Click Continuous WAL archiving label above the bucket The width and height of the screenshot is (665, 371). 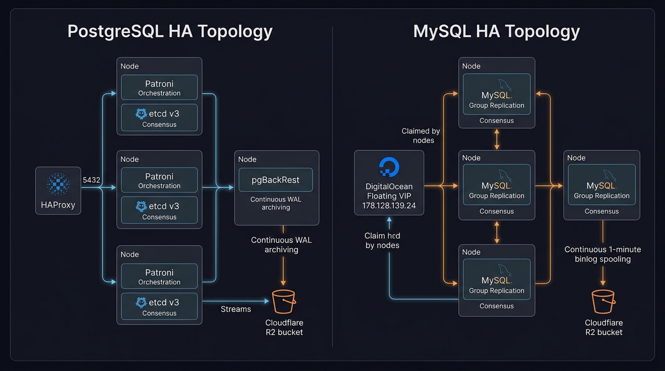pyautogui.click(x=281, y=245)
